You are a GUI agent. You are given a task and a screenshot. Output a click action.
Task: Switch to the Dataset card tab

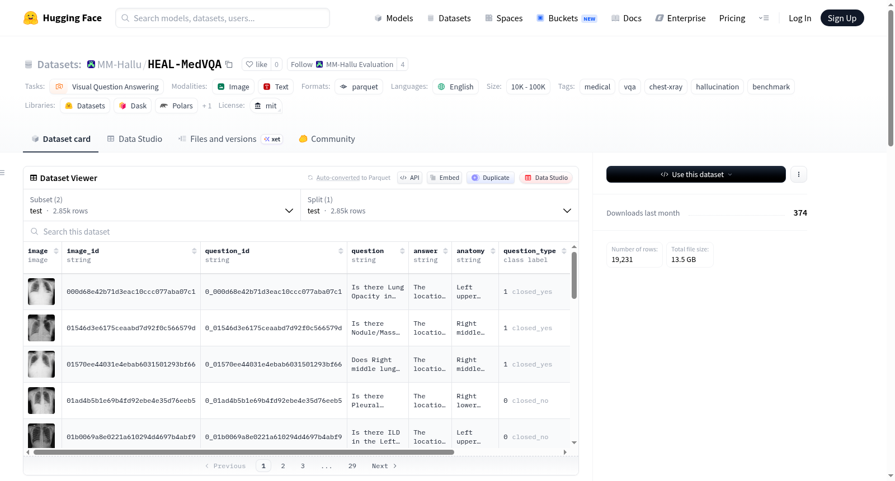click(60, 139)
